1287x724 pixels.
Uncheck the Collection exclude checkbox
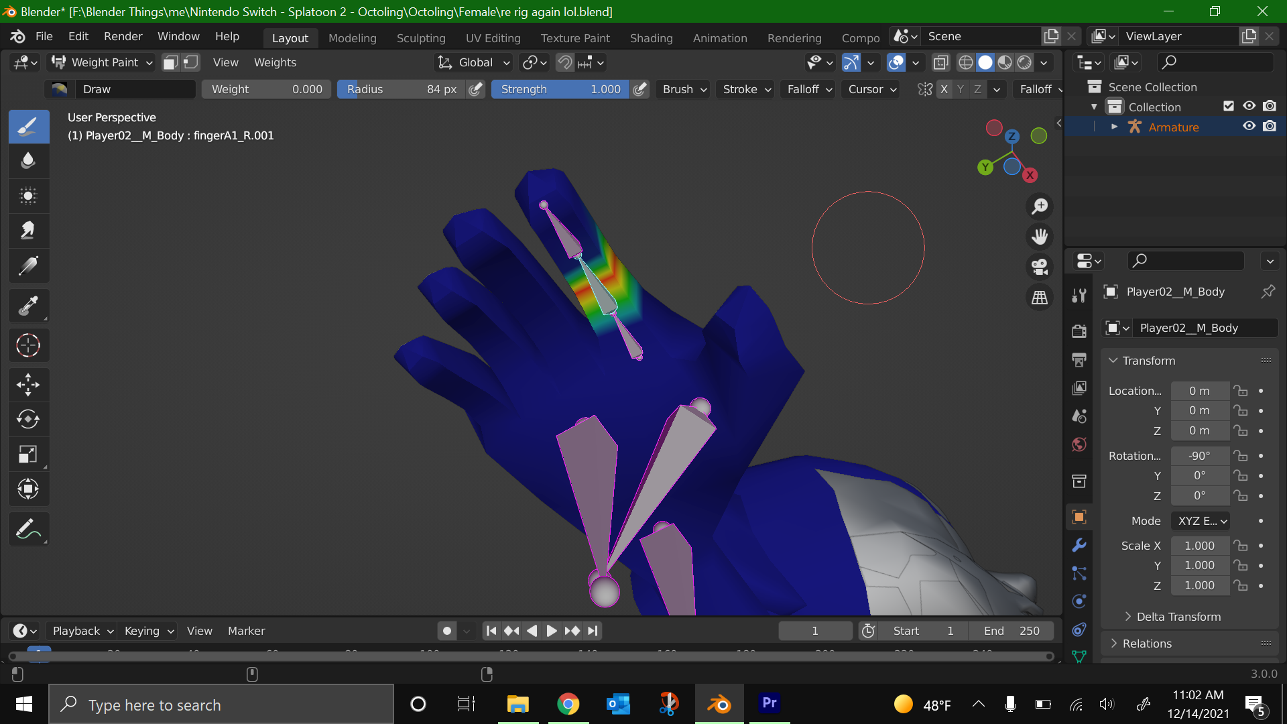click(1229, 106)
